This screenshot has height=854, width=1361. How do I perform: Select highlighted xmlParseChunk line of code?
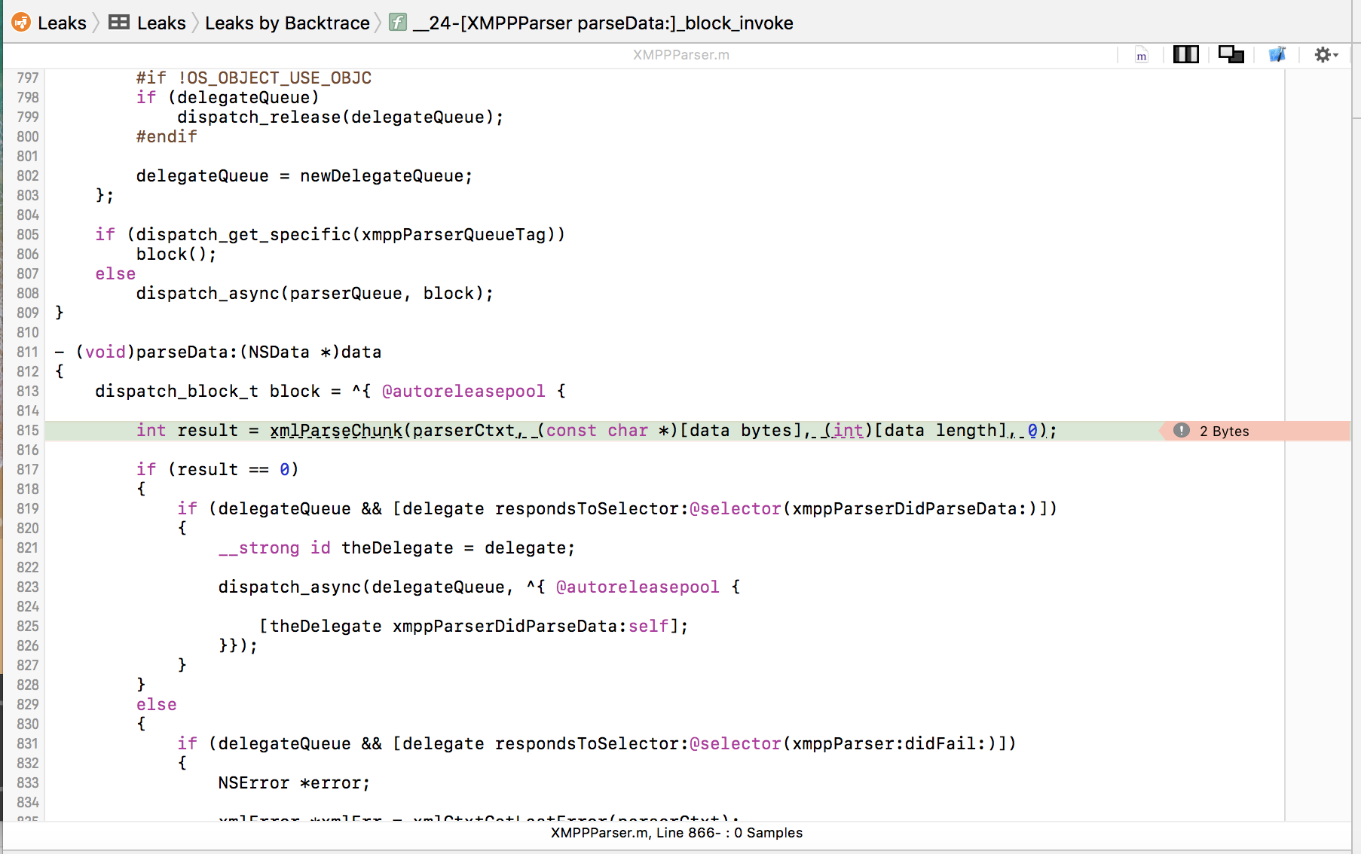596,431
